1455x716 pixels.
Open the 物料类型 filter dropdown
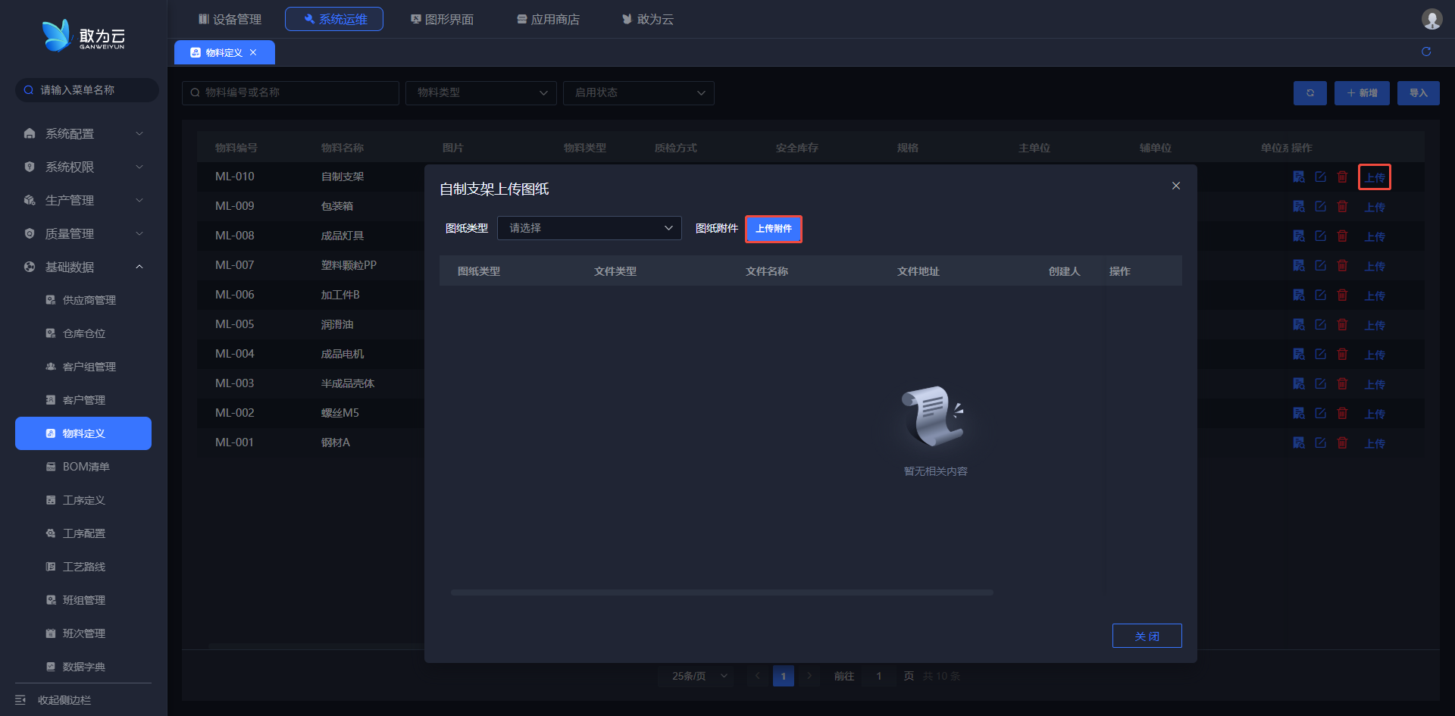(481, 93)
